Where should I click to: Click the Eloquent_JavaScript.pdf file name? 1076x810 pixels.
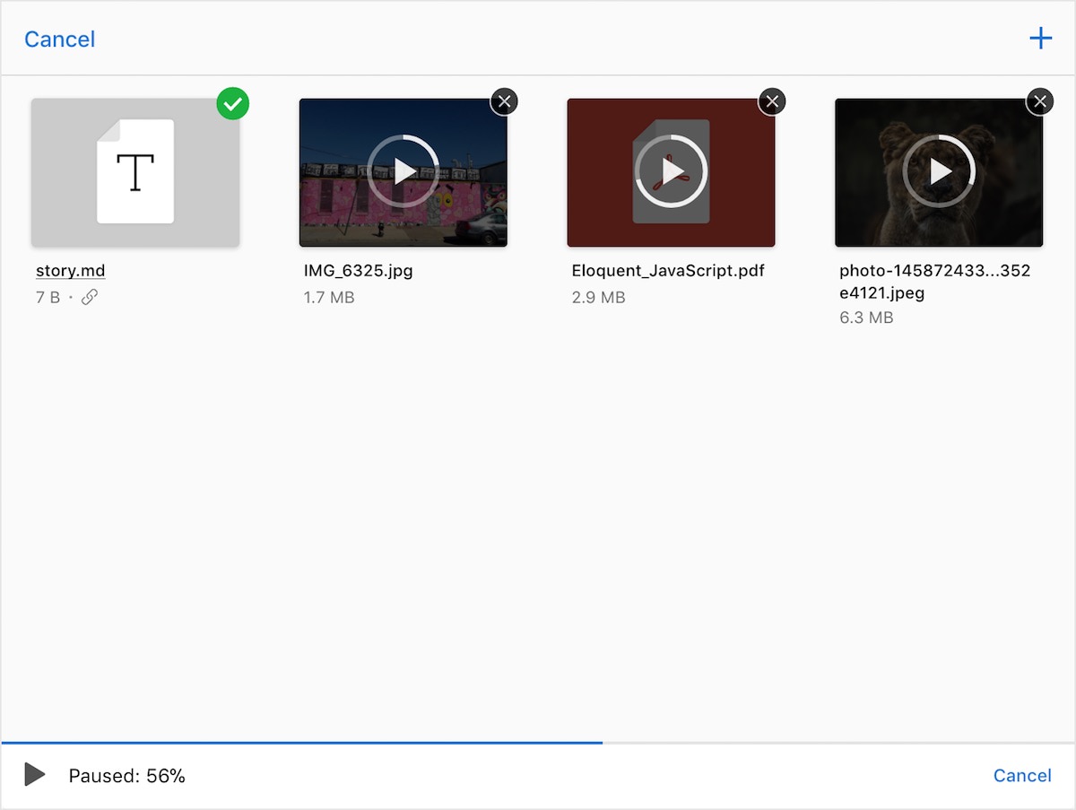tap(668, 271)
